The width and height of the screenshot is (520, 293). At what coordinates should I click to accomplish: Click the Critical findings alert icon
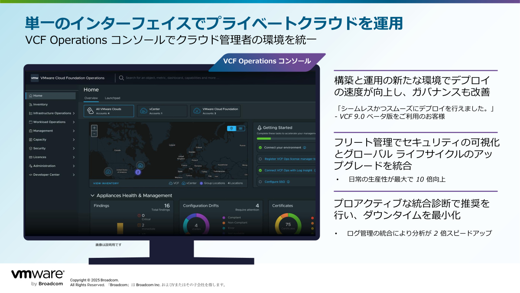point(139,215)
